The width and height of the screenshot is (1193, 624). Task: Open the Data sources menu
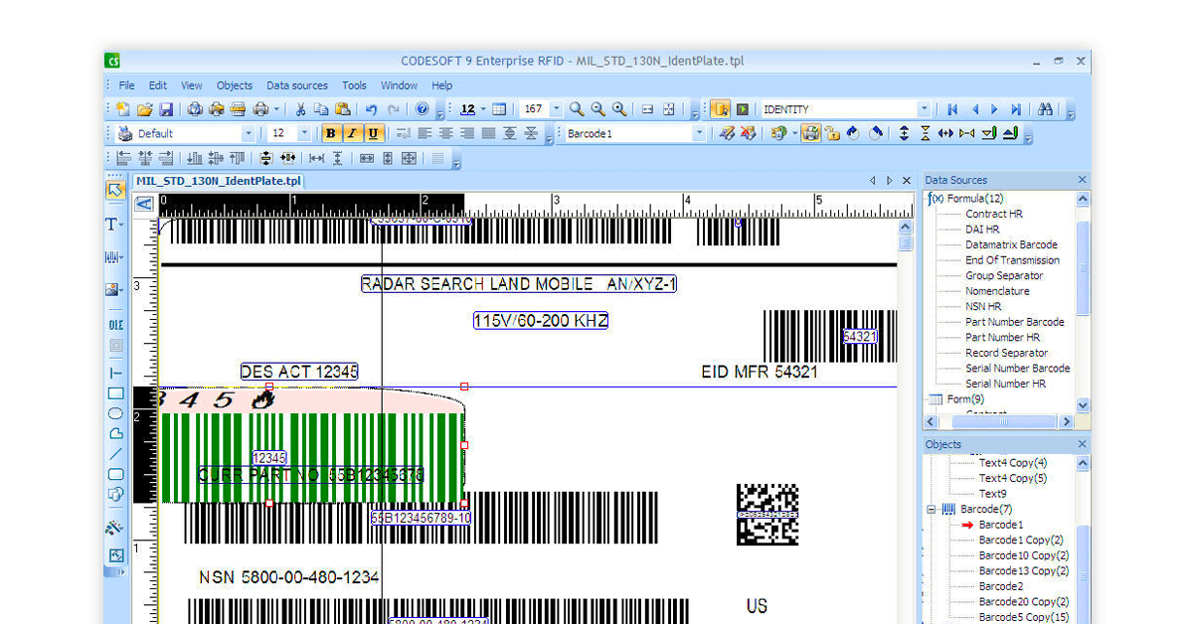[297, 85]
